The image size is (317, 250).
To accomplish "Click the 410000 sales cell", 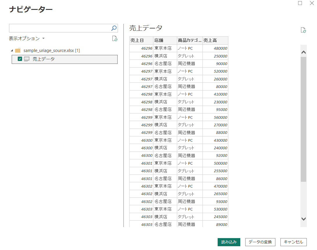I will tap(215, 94).
